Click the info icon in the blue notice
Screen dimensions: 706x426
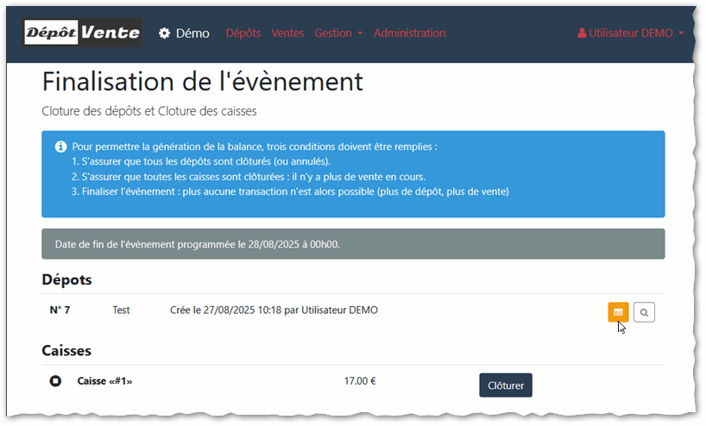[60, 147]
